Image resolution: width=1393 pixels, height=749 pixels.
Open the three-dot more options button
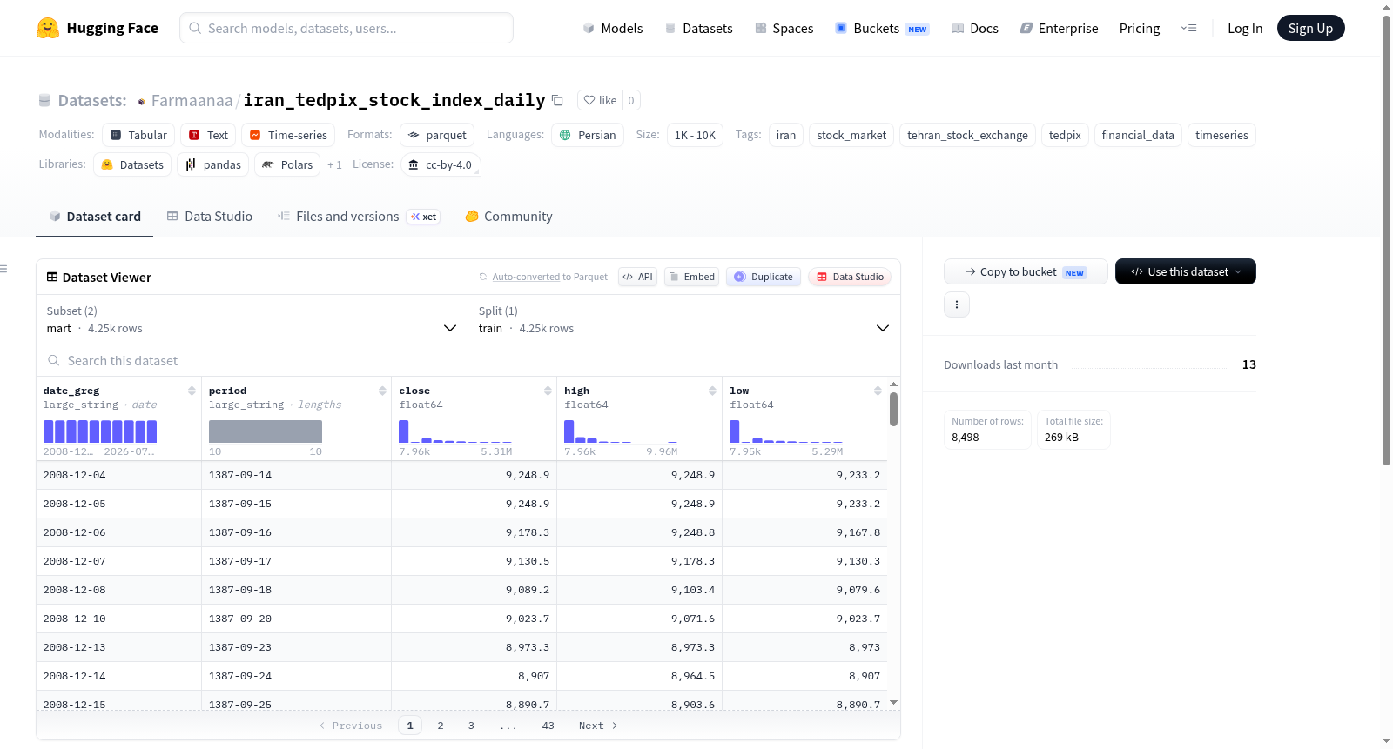(957, 304)
